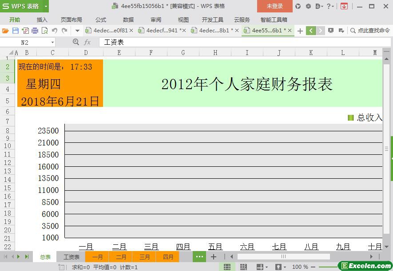Viewport: 393px width, 271px height.
Task: Open the 插入 ribbon tab
Action: pos(42,20)
